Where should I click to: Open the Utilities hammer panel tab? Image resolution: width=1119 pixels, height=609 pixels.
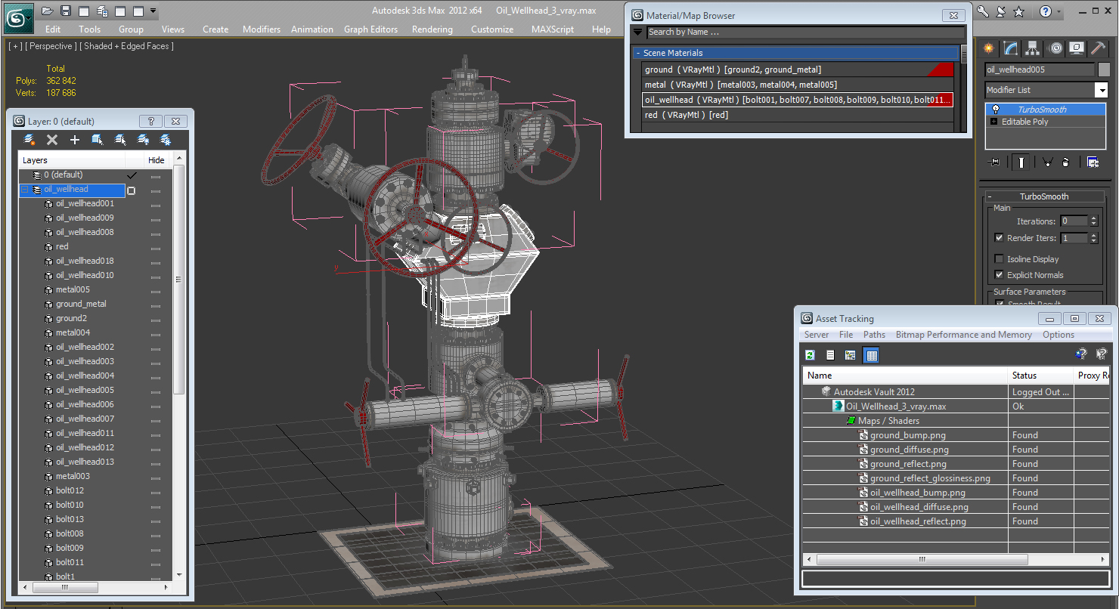click(1099, 48)
